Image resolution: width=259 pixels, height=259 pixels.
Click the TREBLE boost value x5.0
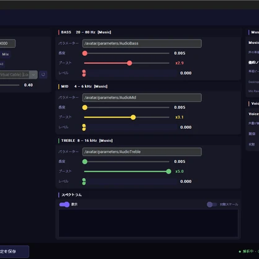[179, 172]
